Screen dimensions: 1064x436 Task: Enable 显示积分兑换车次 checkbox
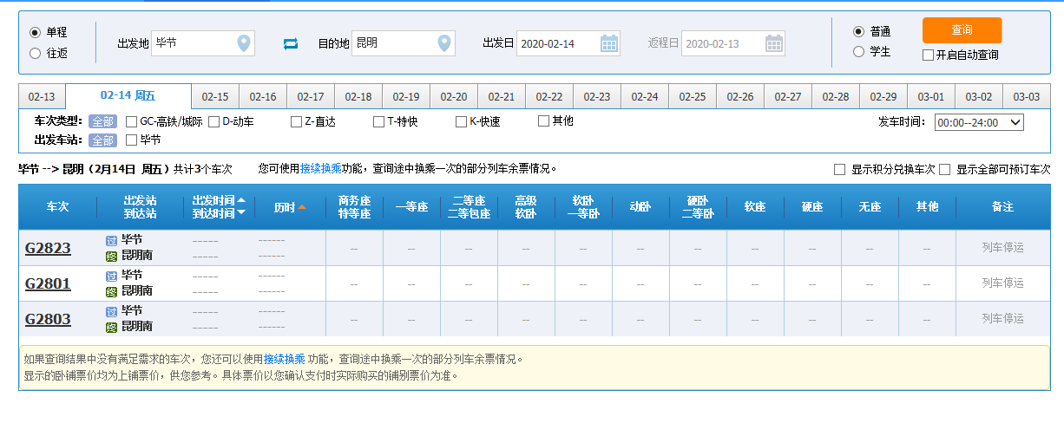pyautogui.click(x=839, y=169)
